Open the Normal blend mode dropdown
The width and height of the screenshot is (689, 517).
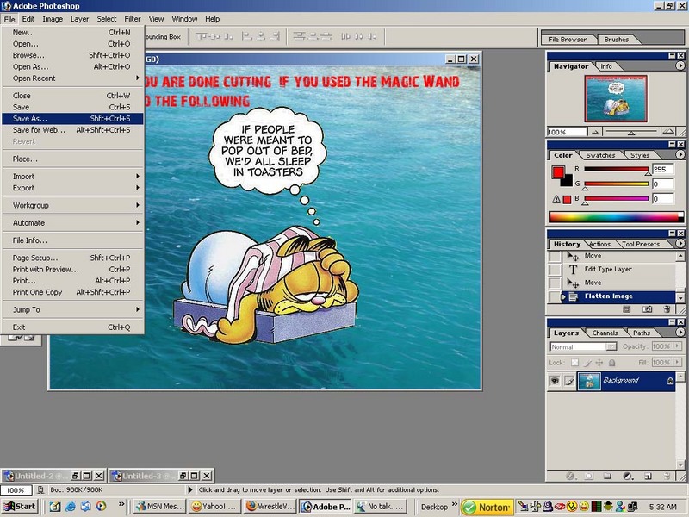611,347
